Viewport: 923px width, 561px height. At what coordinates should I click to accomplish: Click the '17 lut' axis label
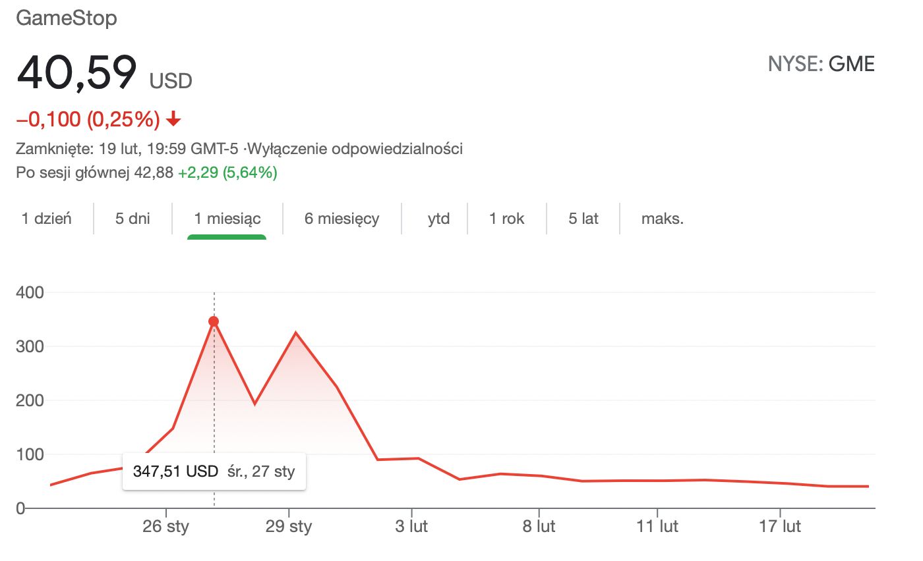[x=780, y=527]
